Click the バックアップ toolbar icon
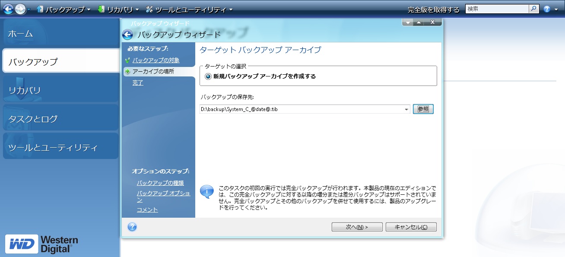 40,9
